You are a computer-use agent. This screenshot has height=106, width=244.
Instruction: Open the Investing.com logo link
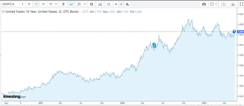(15, 97)
